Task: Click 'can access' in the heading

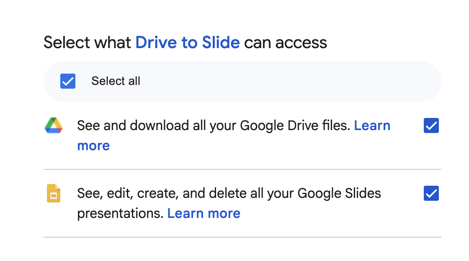Action: 285,43
